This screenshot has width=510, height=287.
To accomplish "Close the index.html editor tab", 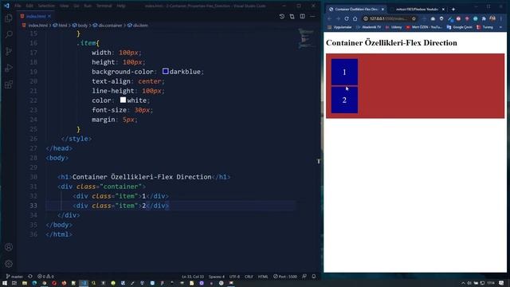I will [49, 16].
